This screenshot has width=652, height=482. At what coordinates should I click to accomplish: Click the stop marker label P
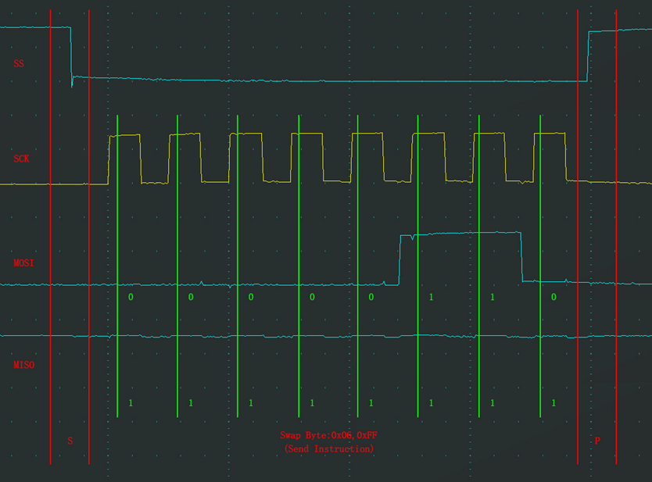(597, 441)
